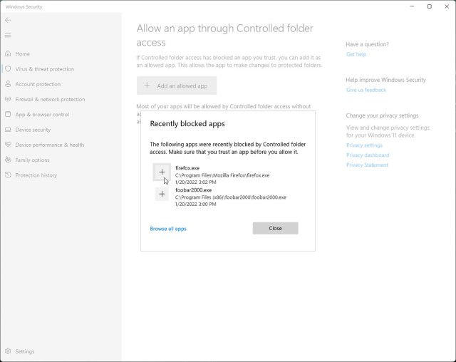The width and height of the screenshot is (456, 362).
Task: Click the plus icon next to firefox.exe
Action: click(x=162, y=172)
